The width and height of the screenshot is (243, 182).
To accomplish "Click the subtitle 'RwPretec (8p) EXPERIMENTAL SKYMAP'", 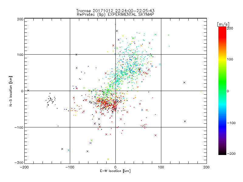I will click(x=115, y=15).
